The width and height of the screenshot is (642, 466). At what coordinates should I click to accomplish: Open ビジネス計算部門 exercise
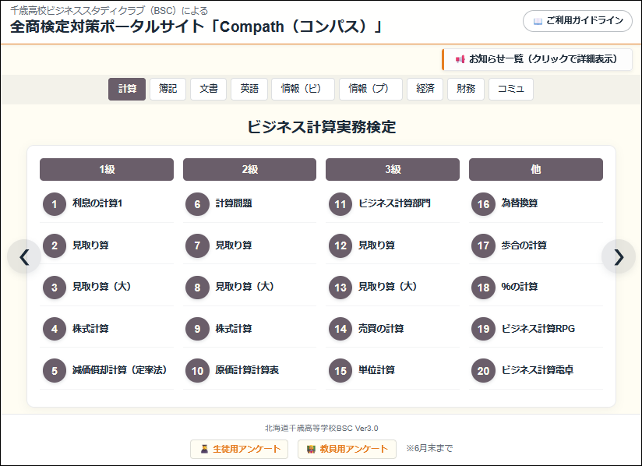point(394,203)
